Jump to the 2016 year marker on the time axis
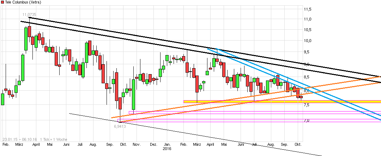The width and height of the screenshot is (381, 156). 167,149
